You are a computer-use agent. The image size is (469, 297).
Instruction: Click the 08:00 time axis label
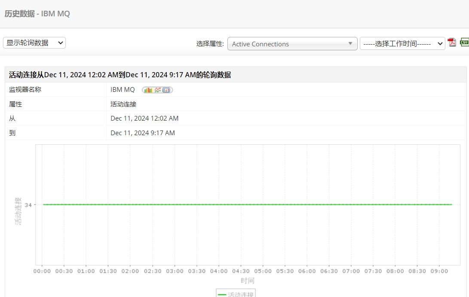coord(395,271)
